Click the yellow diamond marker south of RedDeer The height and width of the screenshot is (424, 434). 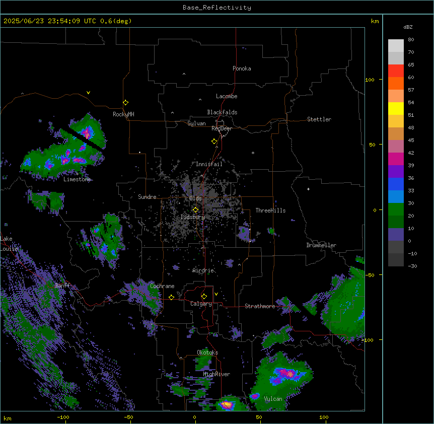(x=214, y=142)
